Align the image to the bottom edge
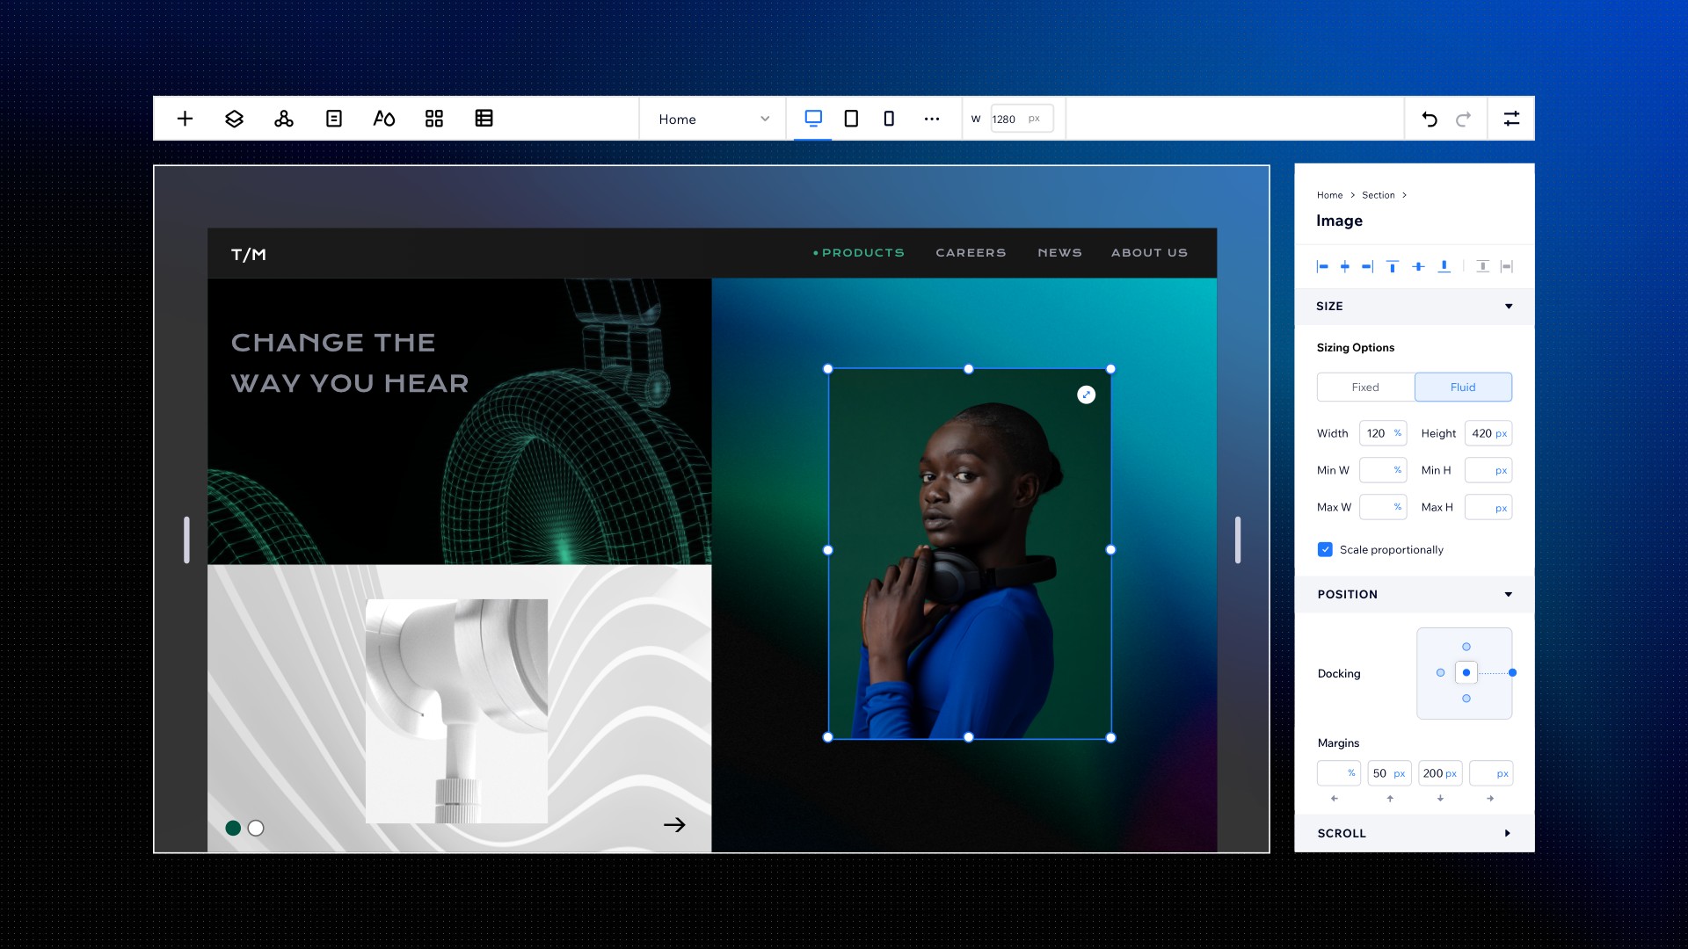 click(1444, 266)
